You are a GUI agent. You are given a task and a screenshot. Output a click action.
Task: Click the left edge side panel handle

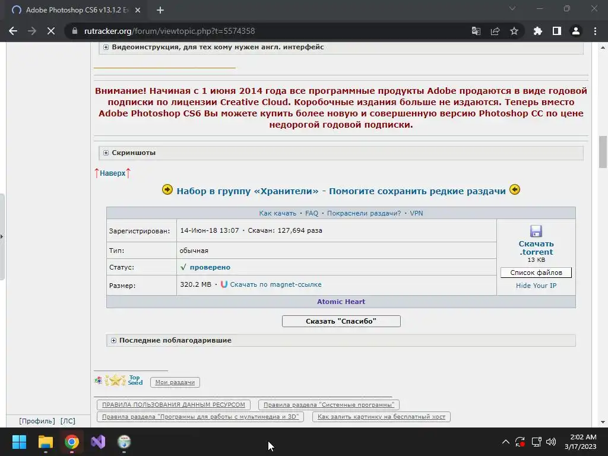(x=2, y=236)
